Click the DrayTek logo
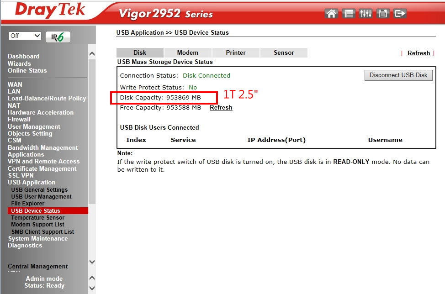Viewport: 445px width, 294px height. tap(50, 10)
